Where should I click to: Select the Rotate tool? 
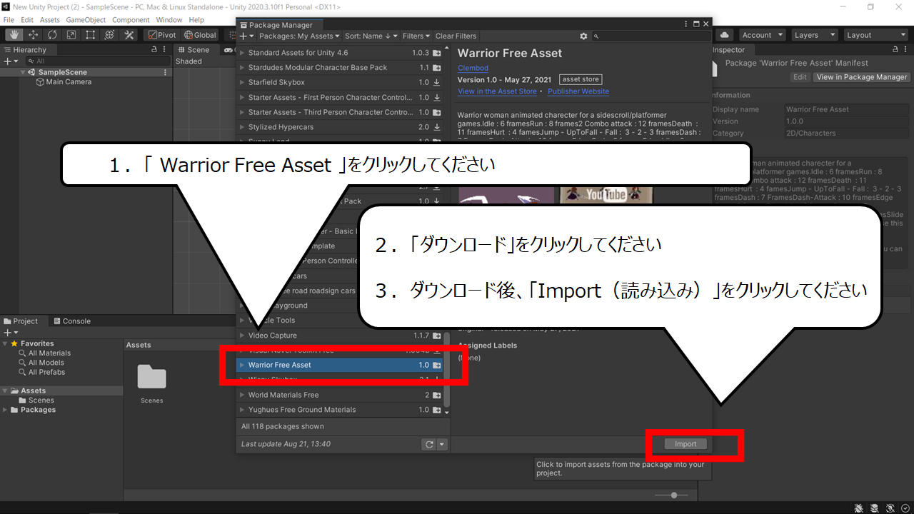53,35
